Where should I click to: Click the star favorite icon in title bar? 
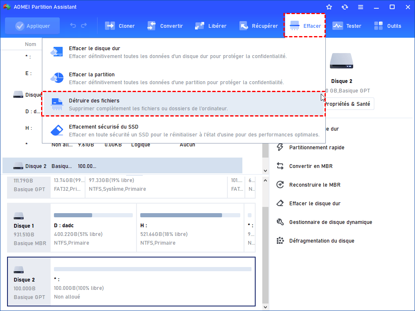(x=329, y=7)
